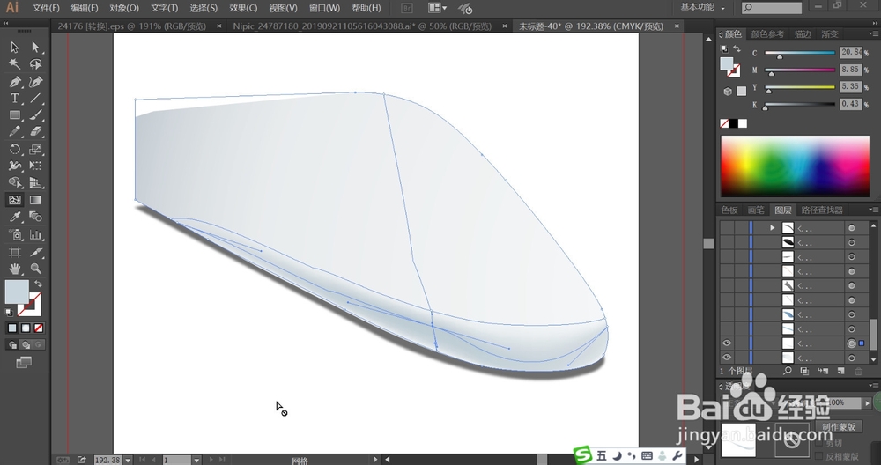The width and height of the screenshot is (881, 465).
Task: Select the Hand tool
Action: pyautogui.click(x=15, y=269)
